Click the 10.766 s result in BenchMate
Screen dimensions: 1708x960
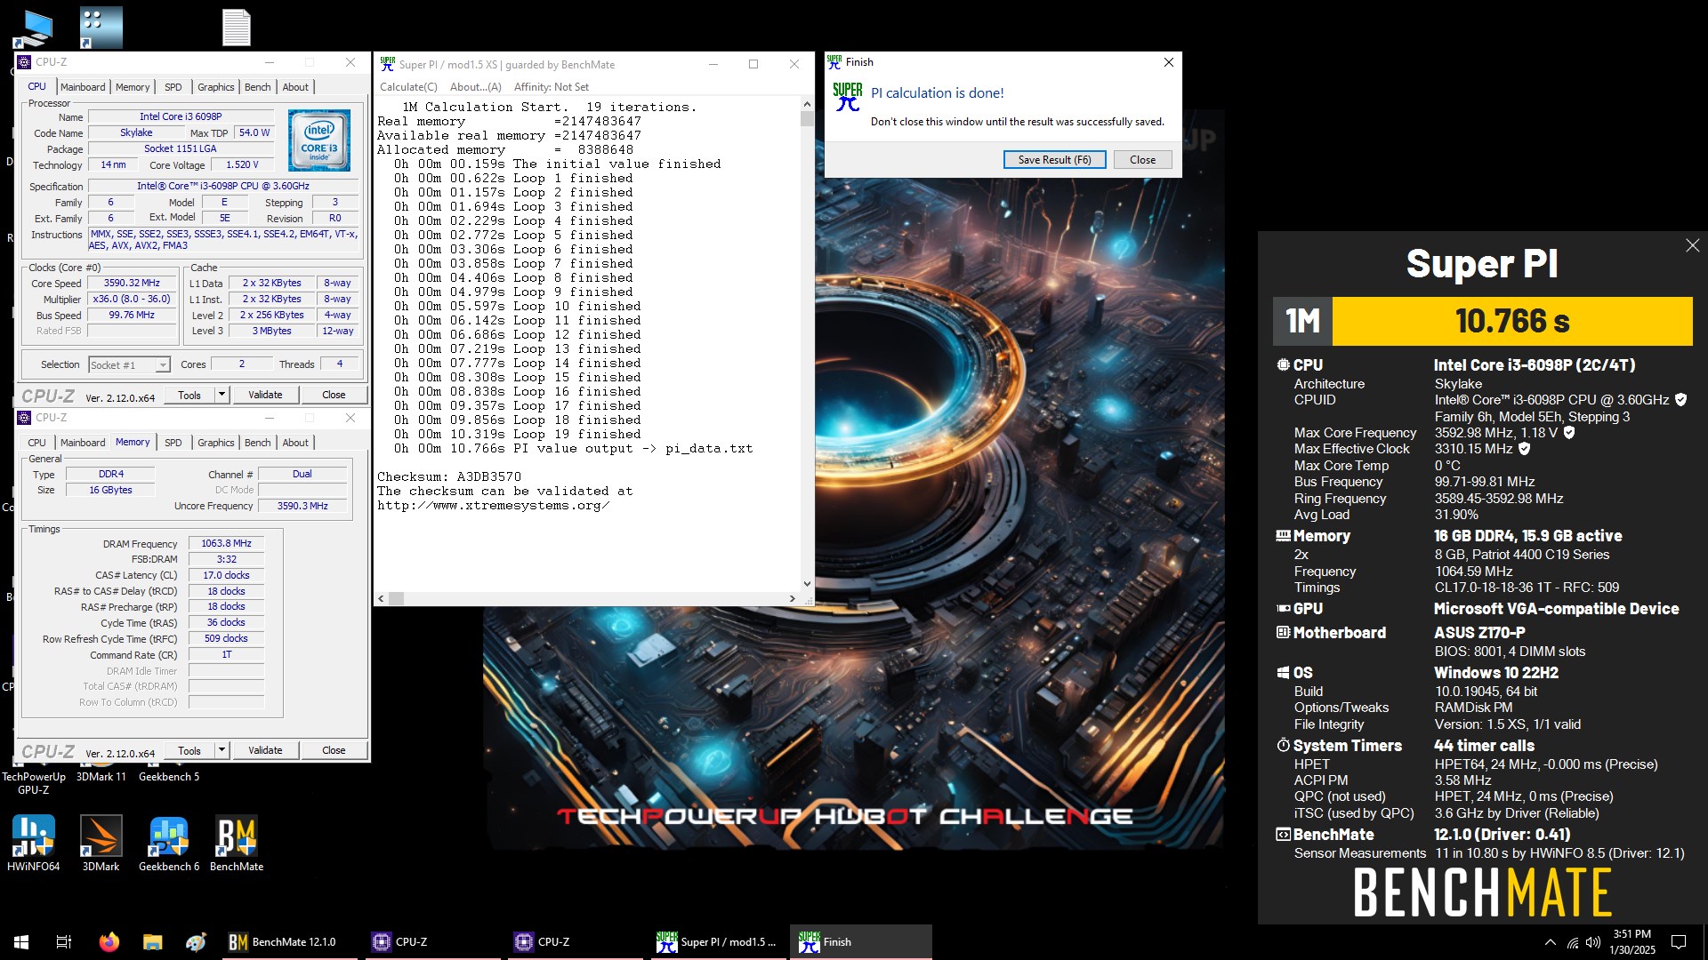(x=1511, y=321)
